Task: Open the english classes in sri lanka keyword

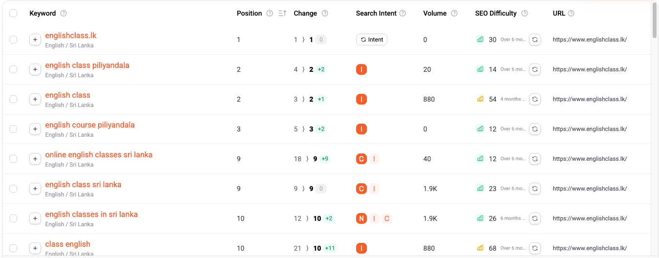Action: (91, 215)
